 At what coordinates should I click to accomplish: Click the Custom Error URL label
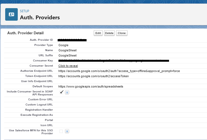pyautogui.click(x=40, y=99)
